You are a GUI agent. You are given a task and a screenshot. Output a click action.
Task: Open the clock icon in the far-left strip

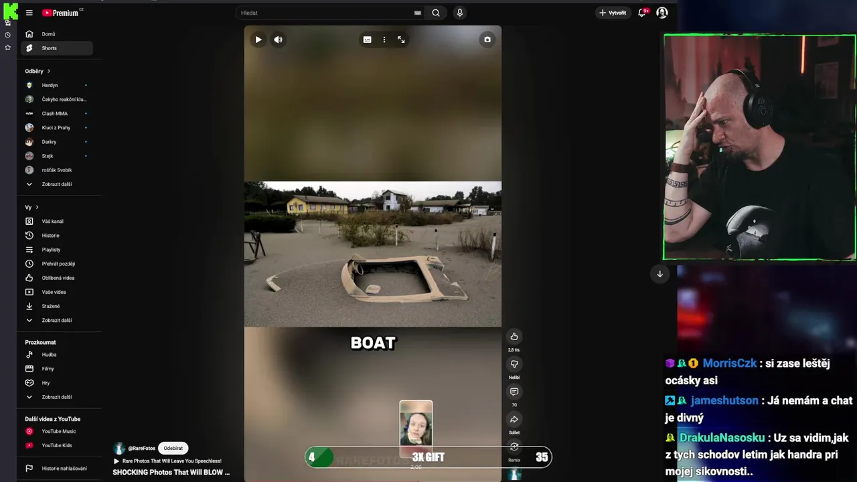point(8,35)
